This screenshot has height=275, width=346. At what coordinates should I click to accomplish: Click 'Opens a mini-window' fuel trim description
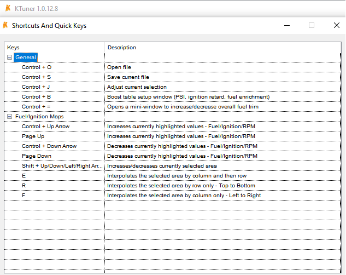183,107
